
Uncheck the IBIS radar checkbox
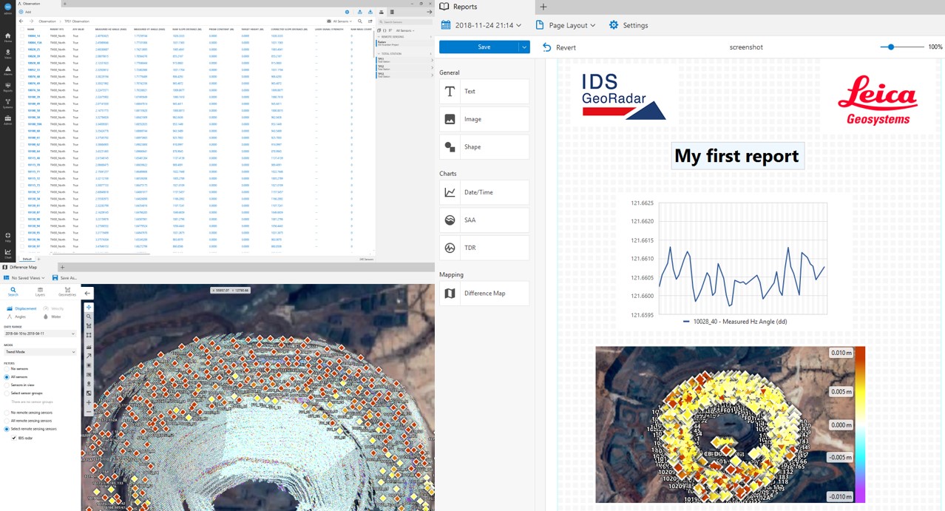(13, 437)
